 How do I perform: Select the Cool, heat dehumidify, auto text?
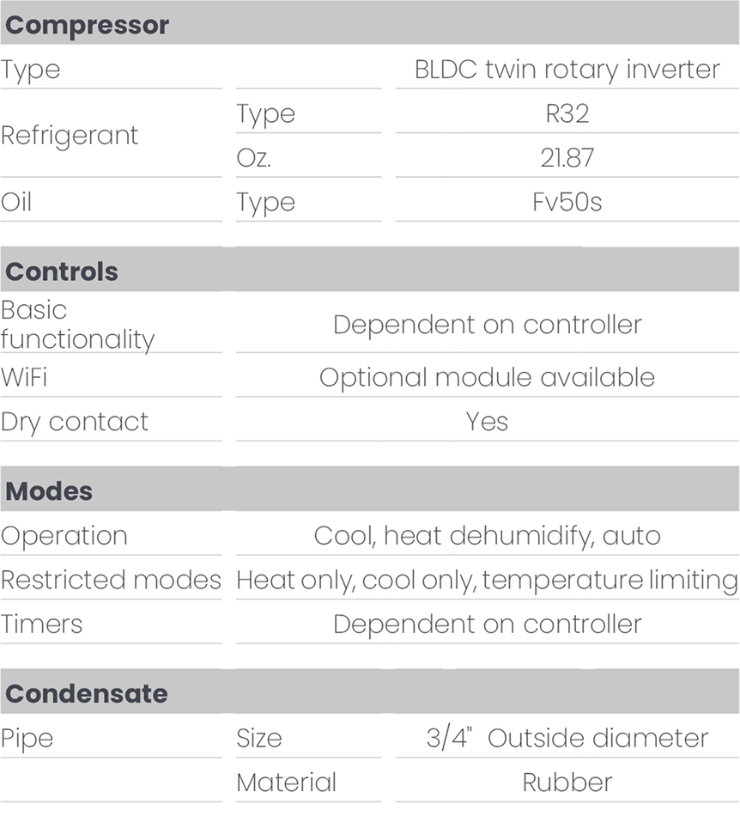tap(487, 536)
